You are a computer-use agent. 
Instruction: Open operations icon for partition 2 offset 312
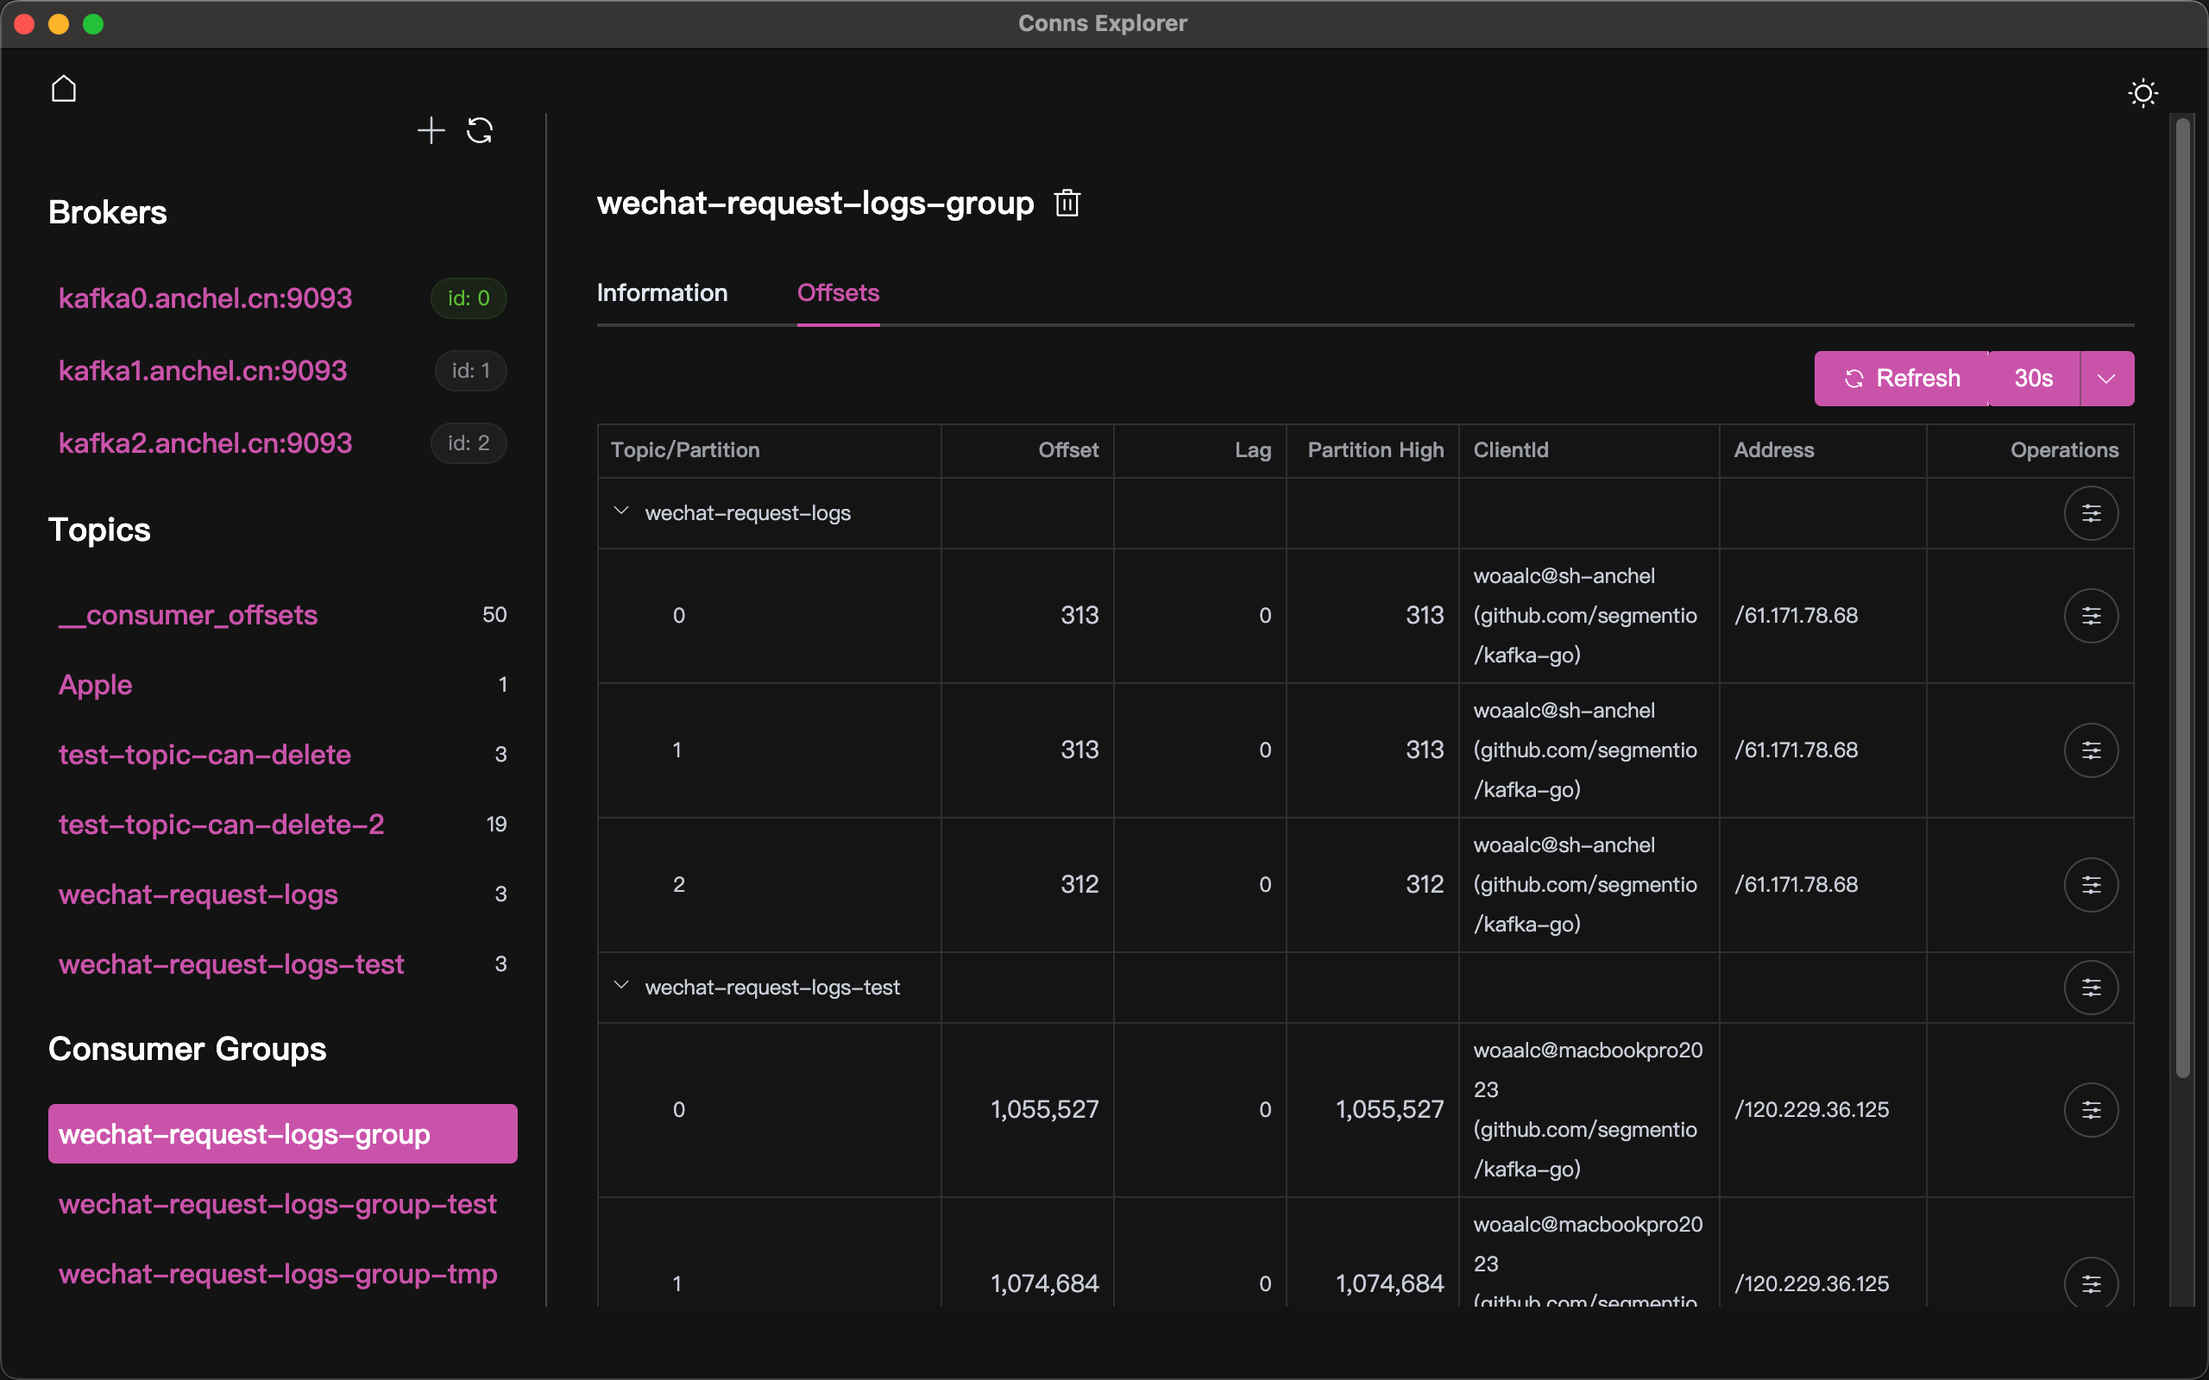click(x=2090, y=884)
